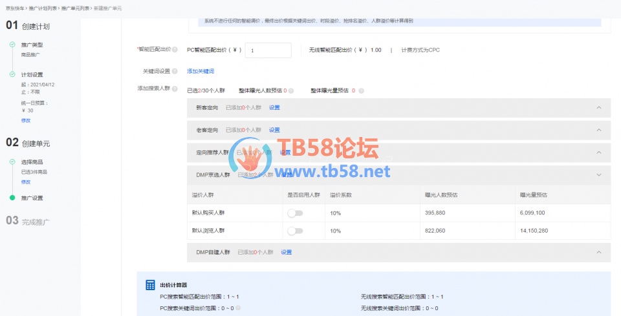Collapse the DMP京选人群 section chevron
This screenshot has height=316, width=621.
coord(598,174)
